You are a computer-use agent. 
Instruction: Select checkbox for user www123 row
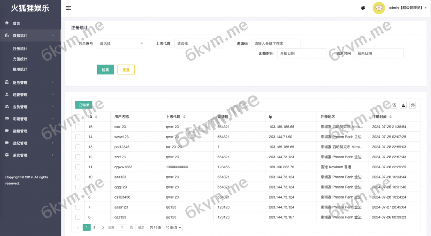pos(78,137)
